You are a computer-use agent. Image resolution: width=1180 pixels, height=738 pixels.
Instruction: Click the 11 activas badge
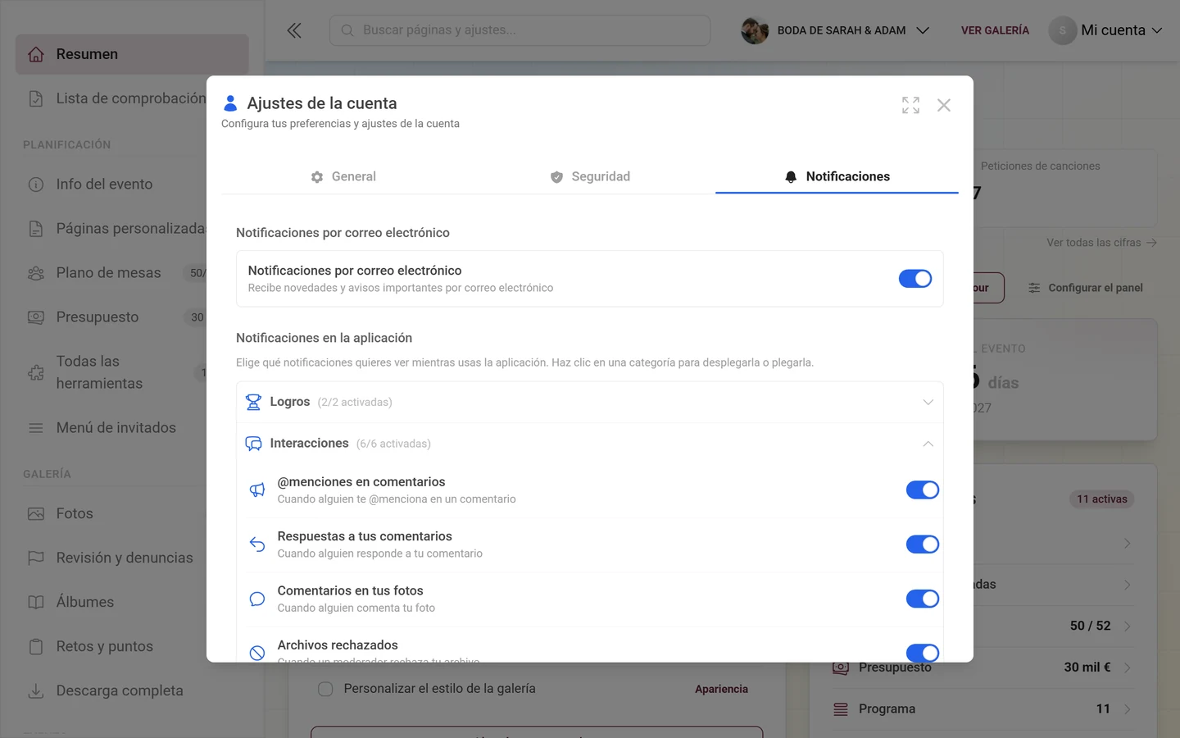1102,499
